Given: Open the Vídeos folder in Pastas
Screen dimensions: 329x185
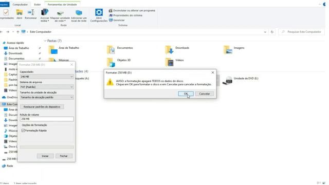Looking at the screenshot, I should 174,62.
